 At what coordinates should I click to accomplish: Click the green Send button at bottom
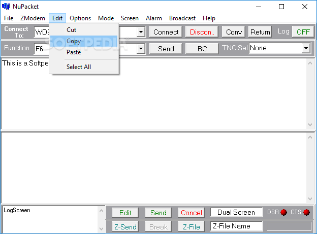(x=158, y=213)
